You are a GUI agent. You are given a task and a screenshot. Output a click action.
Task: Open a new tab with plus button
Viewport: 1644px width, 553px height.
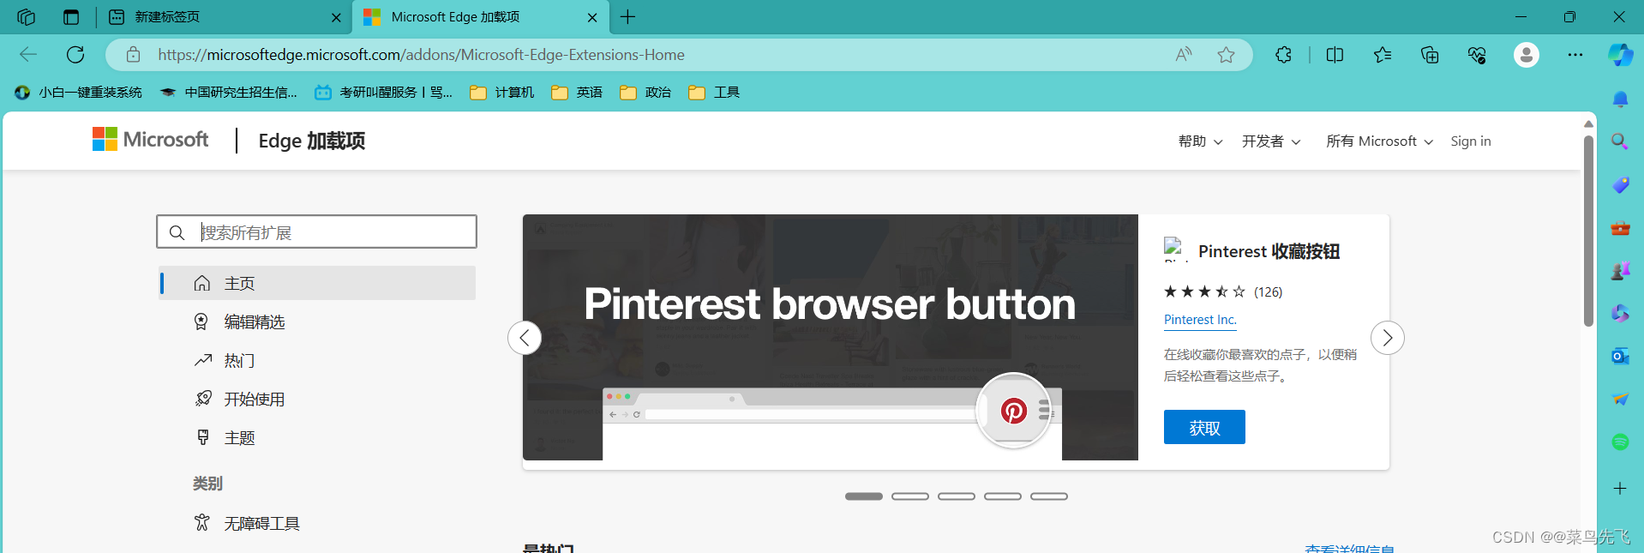627,17
